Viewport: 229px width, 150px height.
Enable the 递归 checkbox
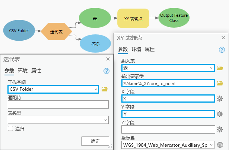(x=11, y=128)
